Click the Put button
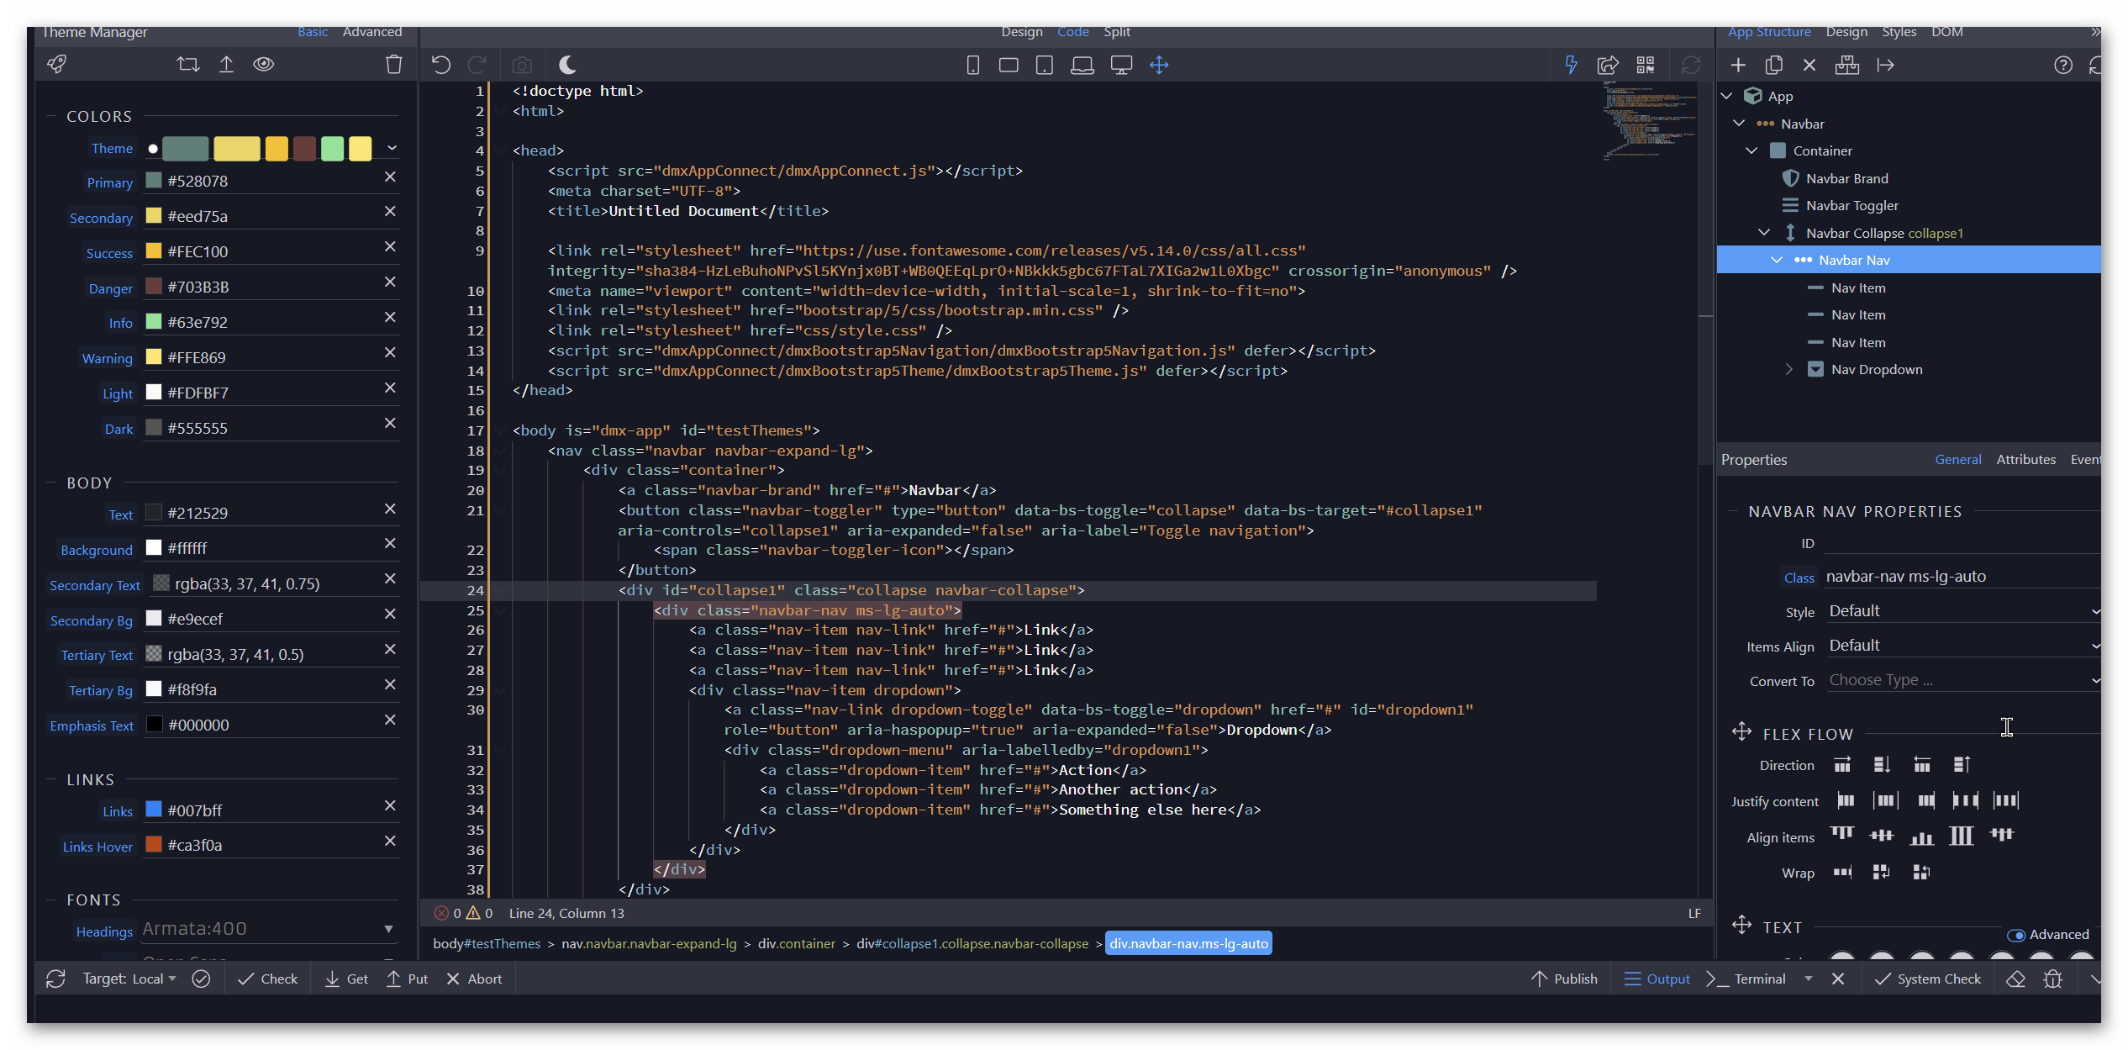The height and width of the screenshot is (1050, 2128). point(408,979)
